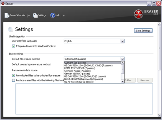Expand the Help menu dropdown arrow

pyautogui.click(x=64, y=16)
